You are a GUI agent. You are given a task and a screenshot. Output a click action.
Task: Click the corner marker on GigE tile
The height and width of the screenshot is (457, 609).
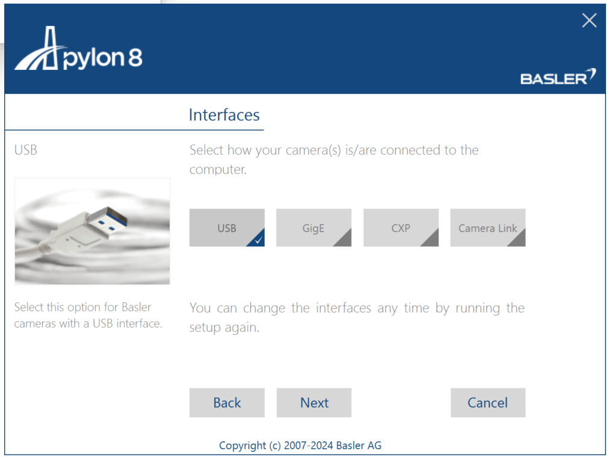(344, 240)
